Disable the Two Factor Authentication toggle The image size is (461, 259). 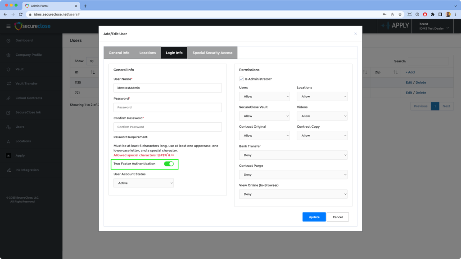click(x=169, y=164)
